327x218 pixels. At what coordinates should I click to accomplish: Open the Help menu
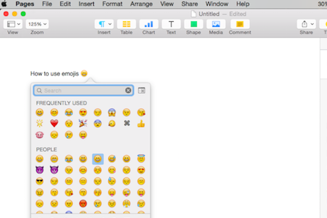click(x=243, y=4)
